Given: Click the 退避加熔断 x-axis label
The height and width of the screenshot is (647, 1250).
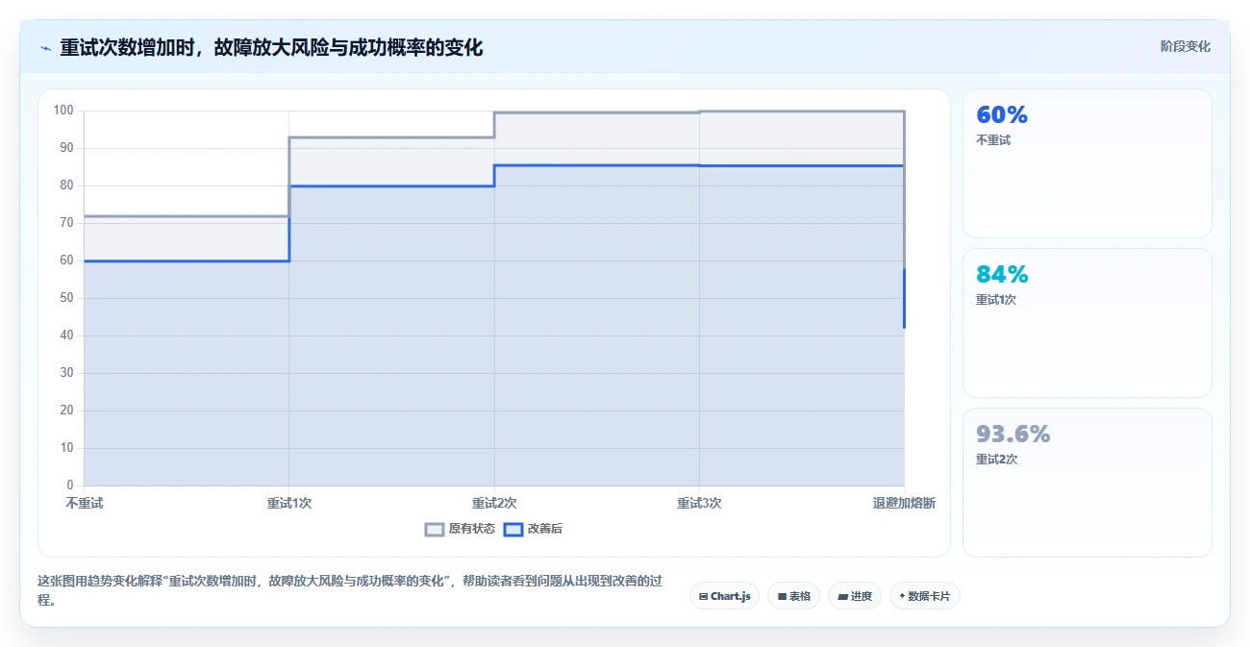Looking at the screenshot, I should 904,503.
